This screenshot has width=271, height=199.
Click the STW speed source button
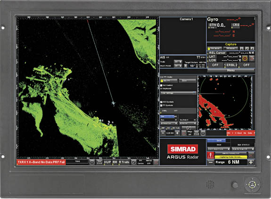point(213,25)
